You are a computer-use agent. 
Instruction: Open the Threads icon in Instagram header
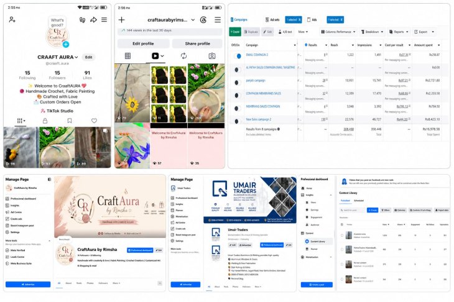(203, 20)
